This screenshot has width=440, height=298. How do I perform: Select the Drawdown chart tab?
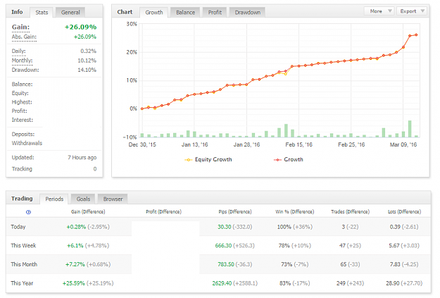pyautogui.click(x=248, y=13)
